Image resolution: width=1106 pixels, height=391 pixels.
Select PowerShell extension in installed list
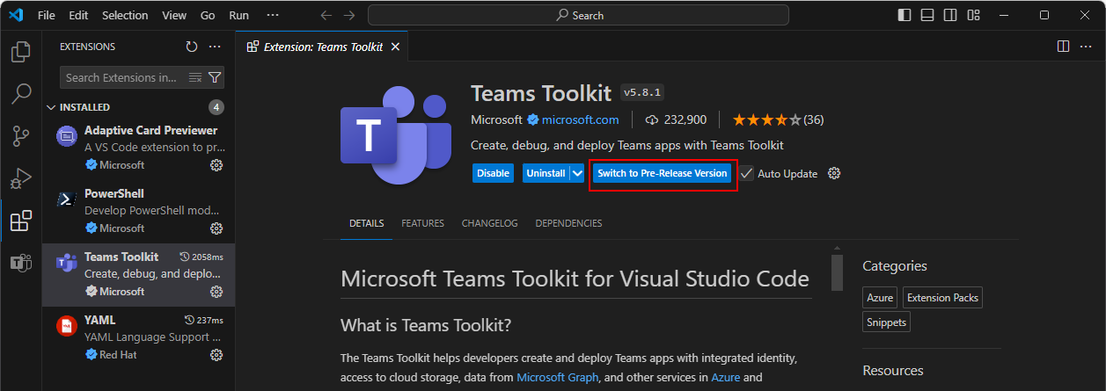tap(138, 212)
